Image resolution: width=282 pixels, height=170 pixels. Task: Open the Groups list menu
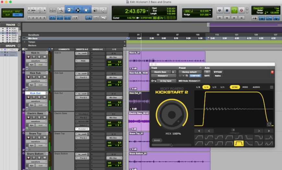point(19,46)
